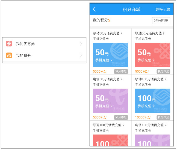
Task: Select the red 联通50元 card image
Action: click(x=153, y=55)
